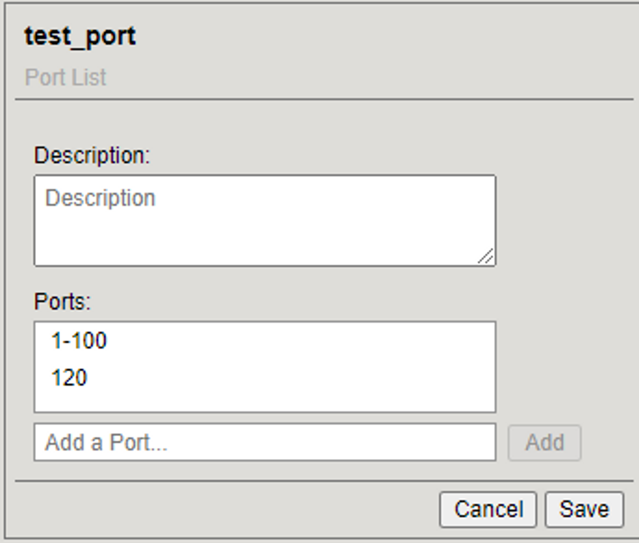Click inside the Description text area

265,221
